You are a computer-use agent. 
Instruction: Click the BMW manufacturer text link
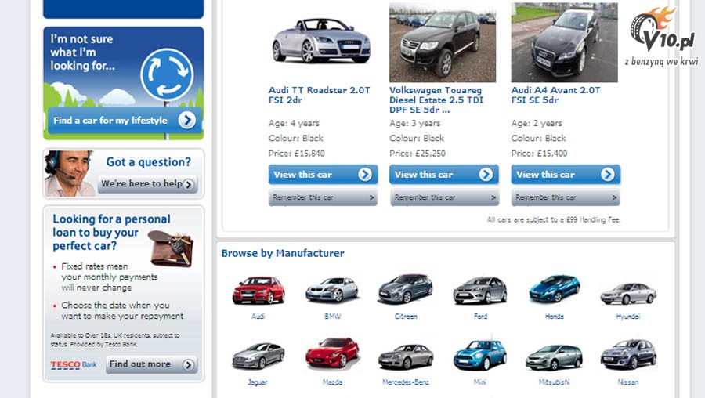[x=333, y=317]
